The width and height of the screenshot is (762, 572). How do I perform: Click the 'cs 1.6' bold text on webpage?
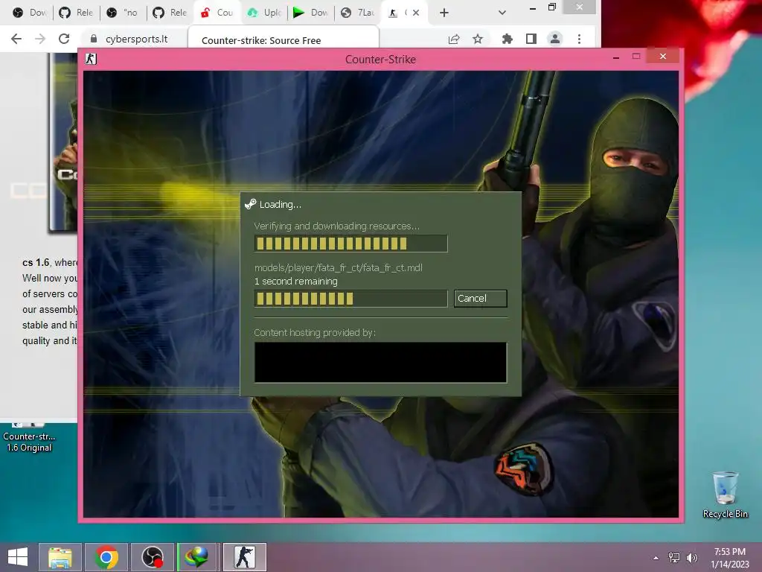pyautogui.click(x=36, y=263)
